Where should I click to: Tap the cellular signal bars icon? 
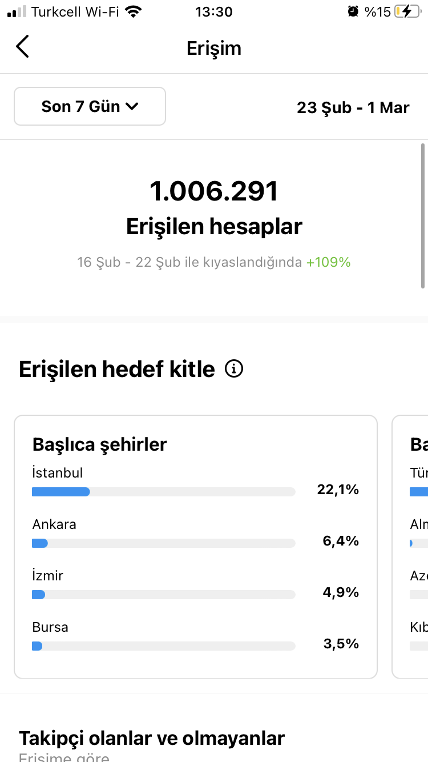click(17, 11)
